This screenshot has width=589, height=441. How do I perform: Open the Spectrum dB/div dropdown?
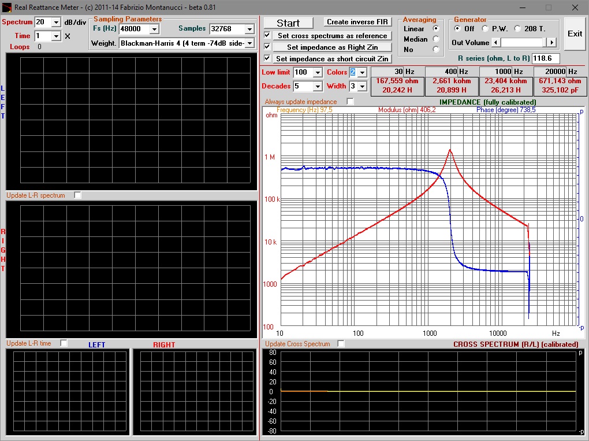[x=56, y=22]
